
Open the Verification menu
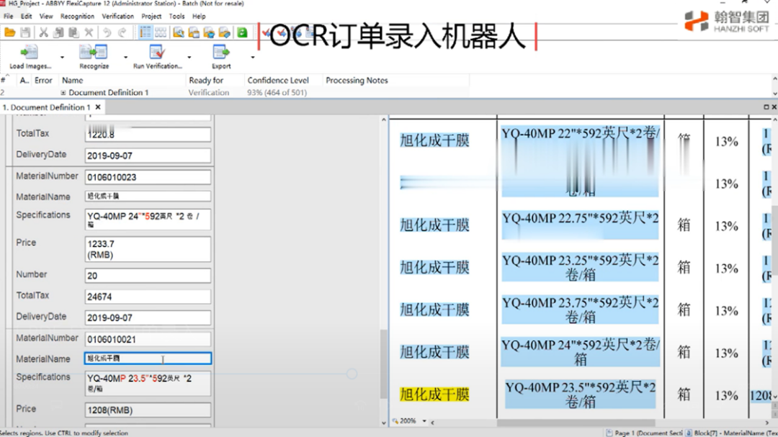tap(117, 17)
